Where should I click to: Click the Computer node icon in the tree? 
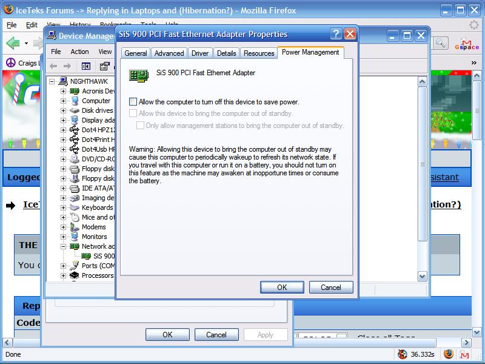75,101
